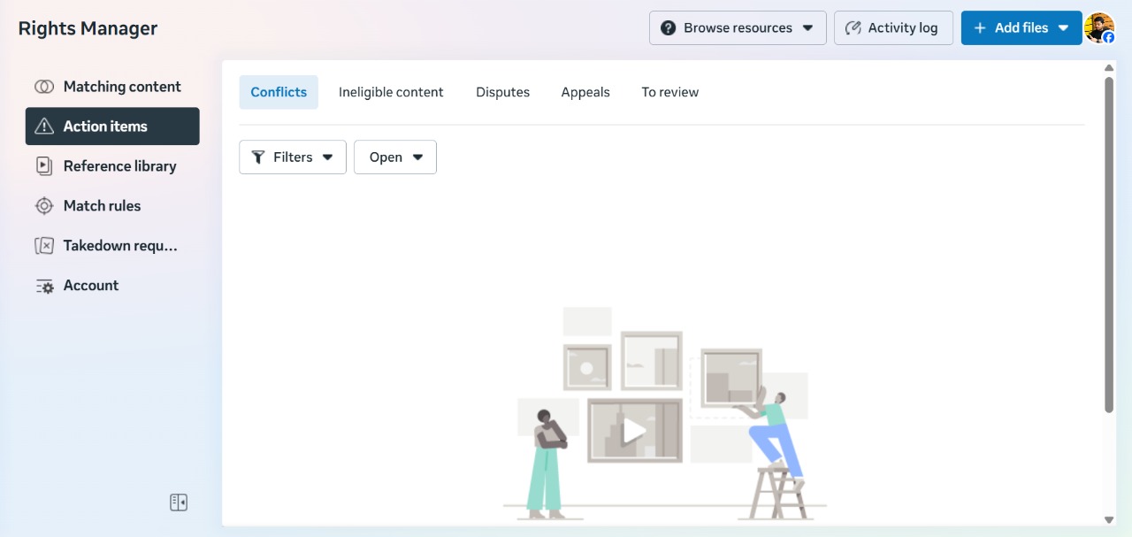Click the Action items warning triangle icon
The height and width of the screenshot is (537, 1132).
(x=44, y=127)
